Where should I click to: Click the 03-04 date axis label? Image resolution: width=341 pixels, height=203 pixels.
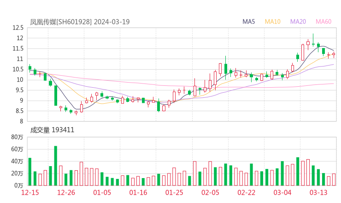point(282,192)
